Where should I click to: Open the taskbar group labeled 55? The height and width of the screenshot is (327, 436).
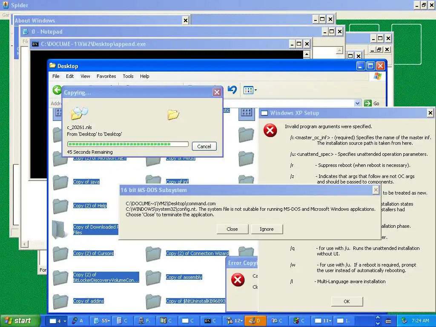pyautogui.click(x=100, y=321)
